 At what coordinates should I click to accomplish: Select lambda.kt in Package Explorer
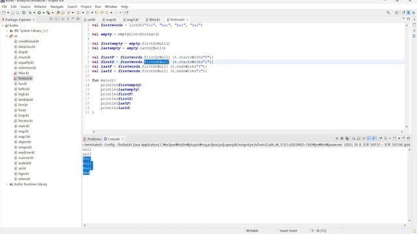[25, 99]
